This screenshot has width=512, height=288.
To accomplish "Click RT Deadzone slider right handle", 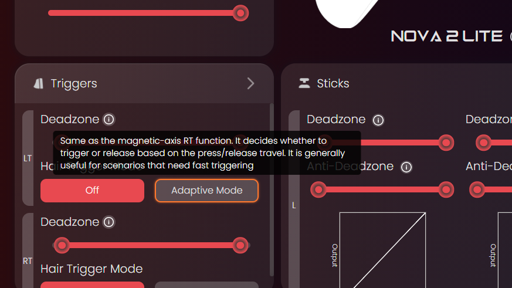I will tap(240, 245).
